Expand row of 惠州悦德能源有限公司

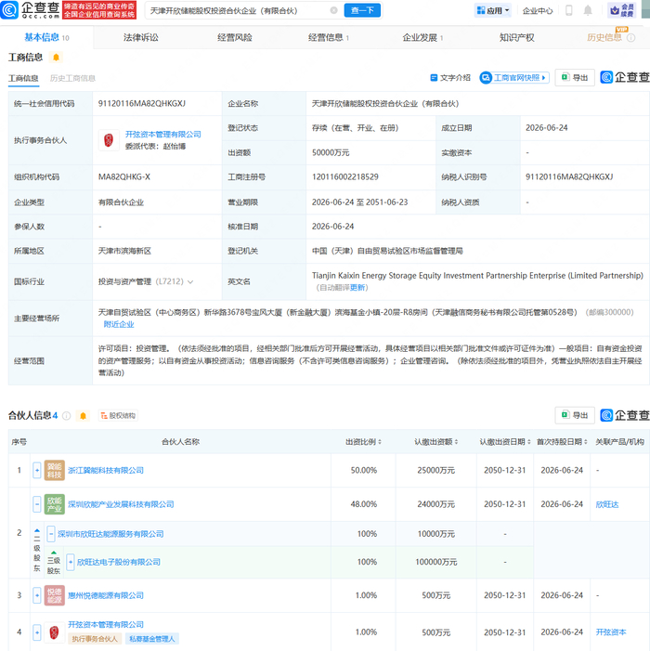37,595
